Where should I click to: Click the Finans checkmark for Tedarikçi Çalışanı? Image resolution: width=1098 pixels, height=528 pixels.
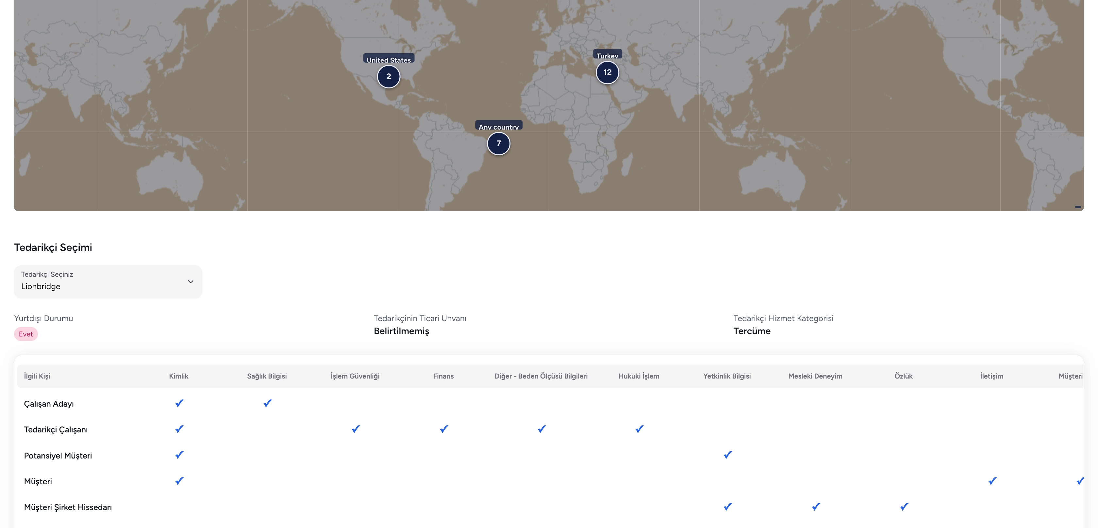(444, 429)
